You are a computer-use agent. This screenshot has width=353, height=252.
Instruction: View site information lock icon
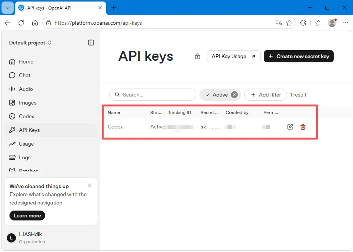(49, 23)
